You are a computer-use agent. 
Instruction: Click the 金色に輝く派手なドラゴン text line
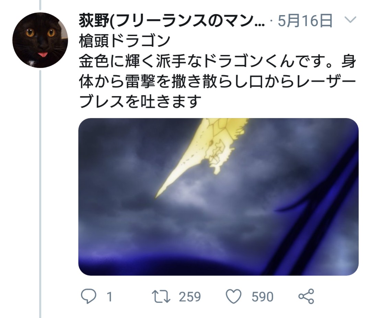point(218,61)
